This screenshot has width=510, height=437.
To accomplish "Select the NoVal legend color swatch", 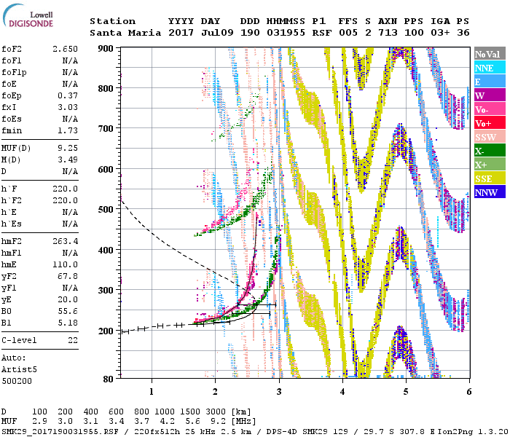I will [490, 54].
